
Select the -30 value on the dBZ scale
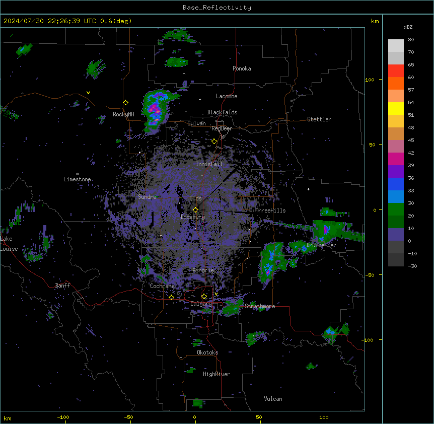pos(412,266)
